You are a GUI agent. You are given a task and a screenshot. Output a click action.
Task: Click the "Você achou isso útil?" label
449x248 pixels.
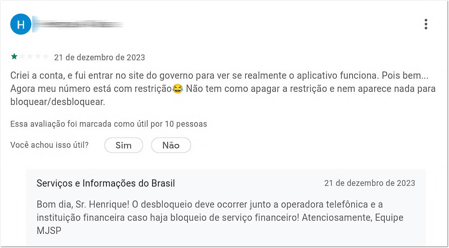coord(49,145)
